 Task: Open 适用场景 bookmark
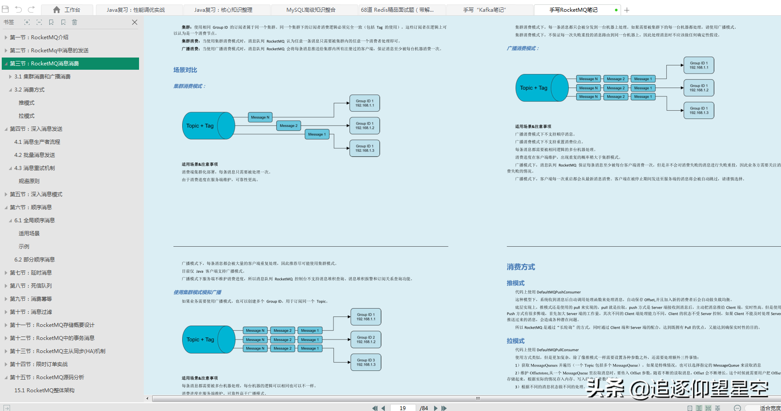click(x=29, y=234)
